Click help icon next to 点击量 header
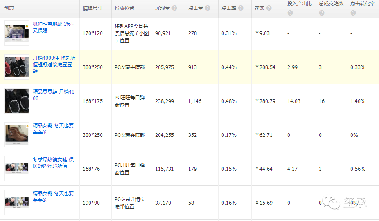379x221 pixels. pos(208,8)
